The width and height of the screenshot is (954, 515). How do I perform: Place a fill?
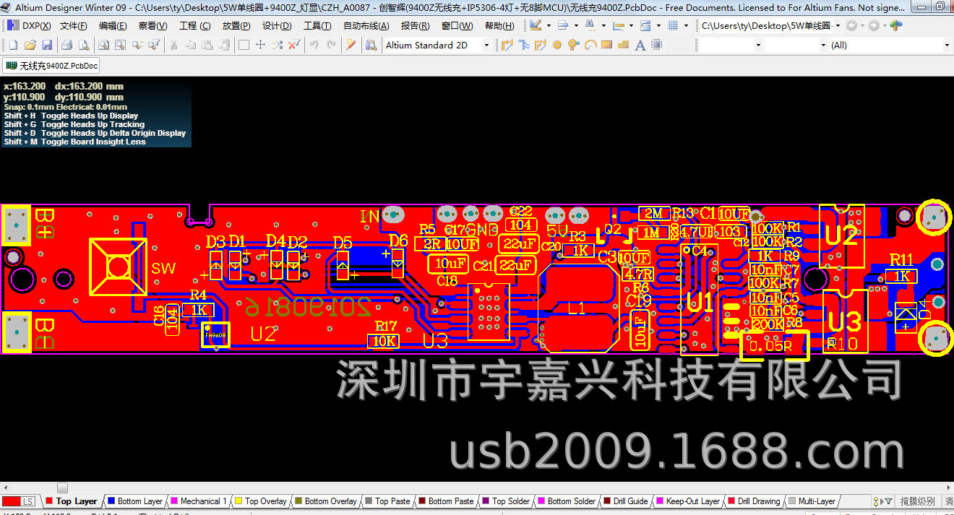point(606,45)
